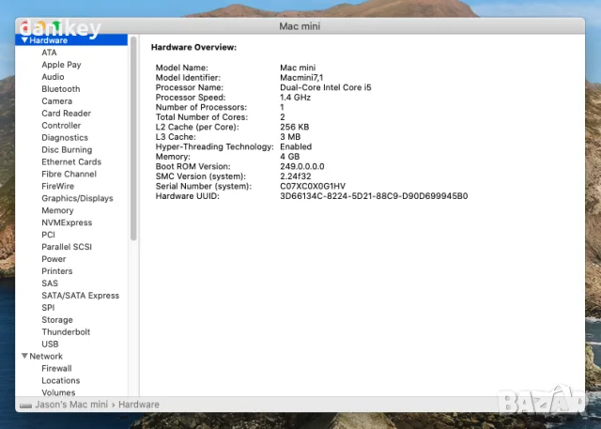This screenshot has height=429, width=601.
Task: Open the Controller category
Action: pyautogui.click(x=61, y=125)
